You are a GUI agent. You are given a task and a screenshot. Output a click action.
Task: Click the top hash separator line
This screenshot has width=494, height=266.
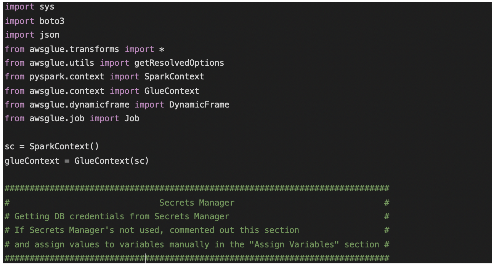tap(197, 188)
